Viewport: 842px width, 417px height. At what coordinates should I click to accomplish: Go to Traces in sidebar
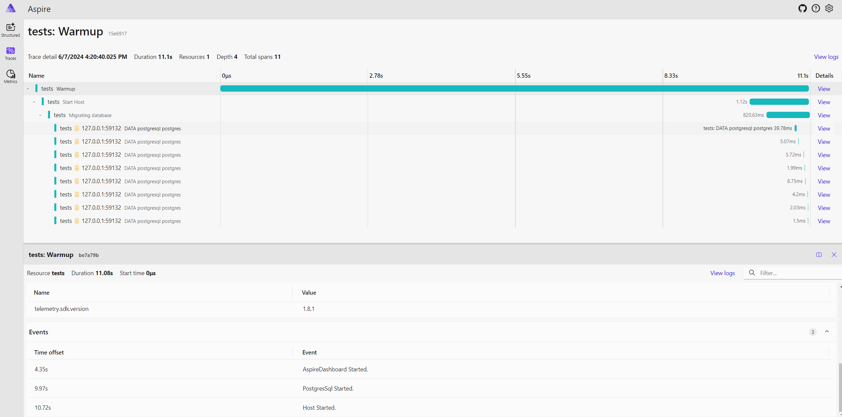pos(11,54)
